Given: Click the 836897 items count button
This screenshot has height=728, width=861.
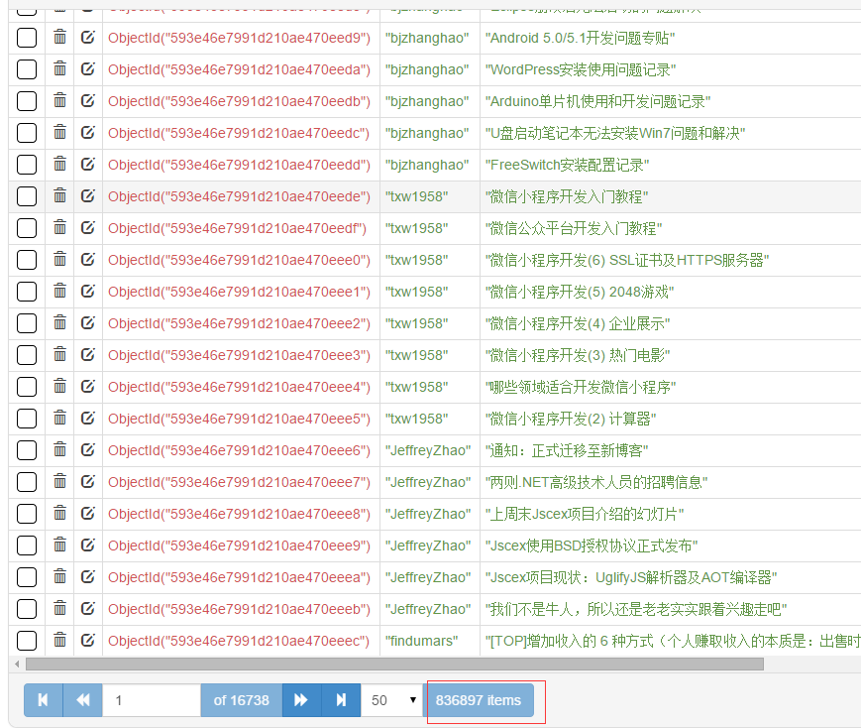Looking at the screenshot, I should 481,700.
